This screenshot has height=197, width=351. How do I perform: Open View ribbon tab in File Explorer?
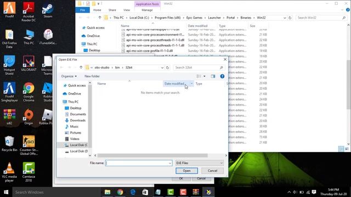pos(127,10)
